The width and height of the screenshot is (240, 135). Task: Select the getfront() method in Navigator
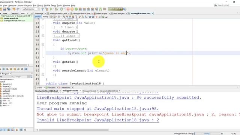6,91
